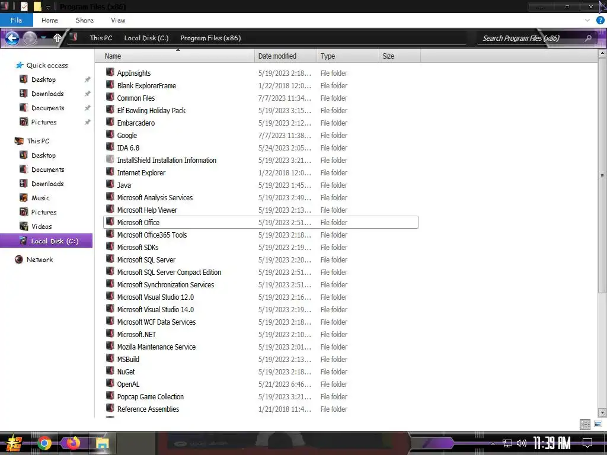Switch to the View ribbon tab
This screenshot has width=607, height=455.
(118, 20)
